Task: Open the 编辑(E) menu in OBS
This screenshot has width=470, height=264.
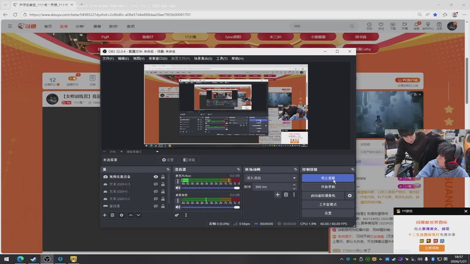Action: coord(123,59)
